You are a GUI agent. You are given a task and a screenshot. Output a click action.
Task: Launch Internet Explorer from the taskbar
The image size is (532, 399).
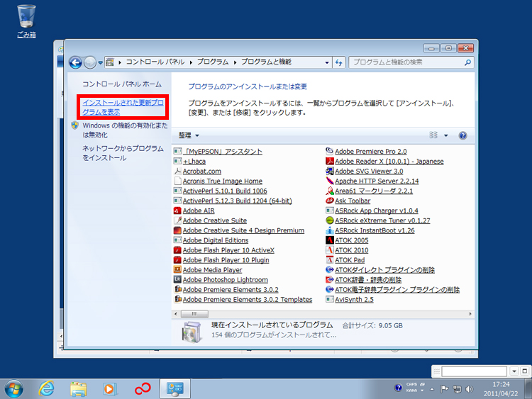click(x=47, y=388)
